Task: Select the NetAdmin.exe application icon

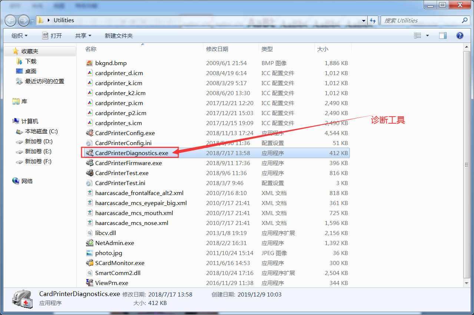Action: [x=89, y=243]
